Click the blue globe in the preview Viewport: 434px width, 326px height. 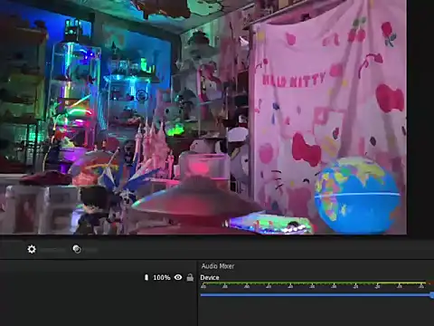pos(357,196)
